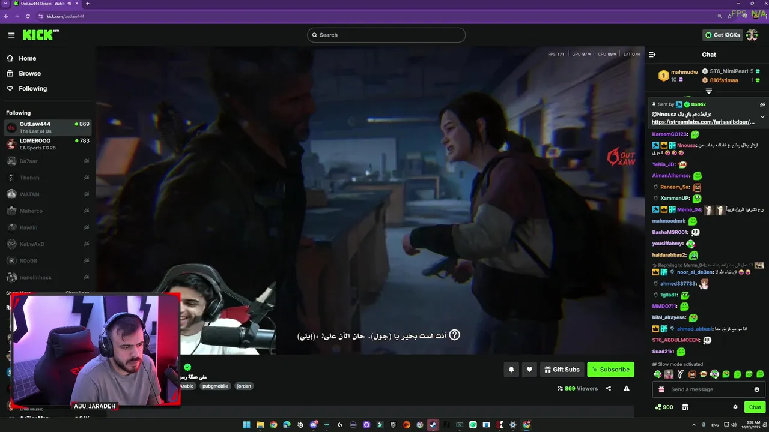Click username Nnousa in chat
The height and width of the screenshot is (432, 769).
(x=685, y=145)
